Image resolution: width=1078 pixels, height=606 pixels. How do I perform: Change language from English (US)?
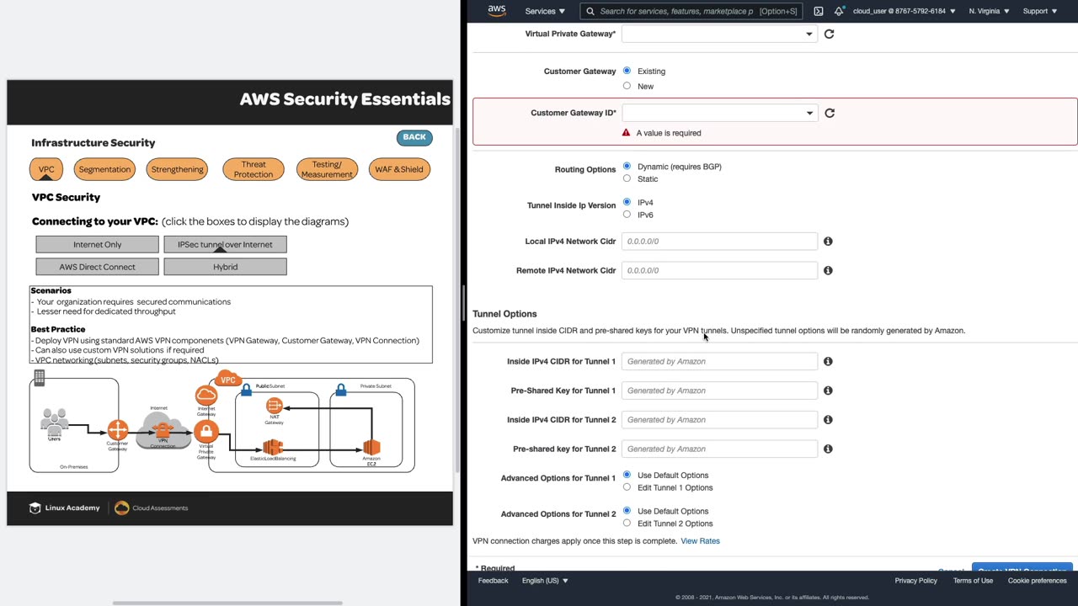click(545, 581)
